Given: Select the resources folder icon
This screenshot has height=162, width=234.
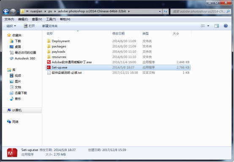Looking at the screenshot, I should (49, 57).
